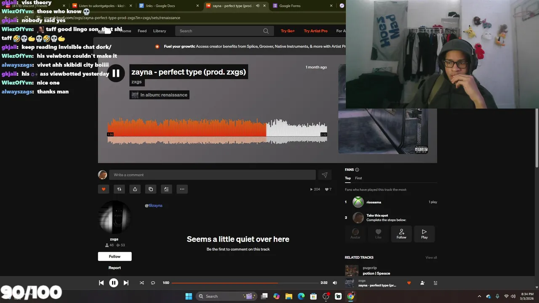This screenshot has height=303, width=539.
Task: Mute volume with the speaker icon
Action: (335, 283)
